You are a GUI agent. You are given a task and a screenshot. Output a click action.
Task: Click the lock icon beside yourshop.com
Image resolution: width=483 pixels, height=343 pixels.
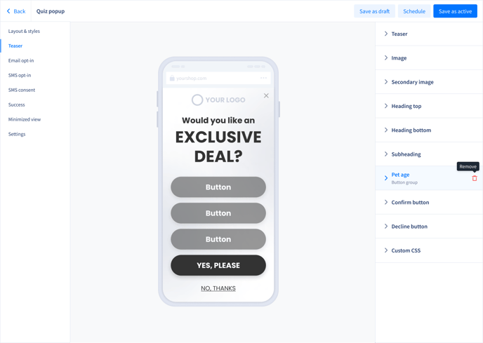pyautogui.click(x=172, y=78)
